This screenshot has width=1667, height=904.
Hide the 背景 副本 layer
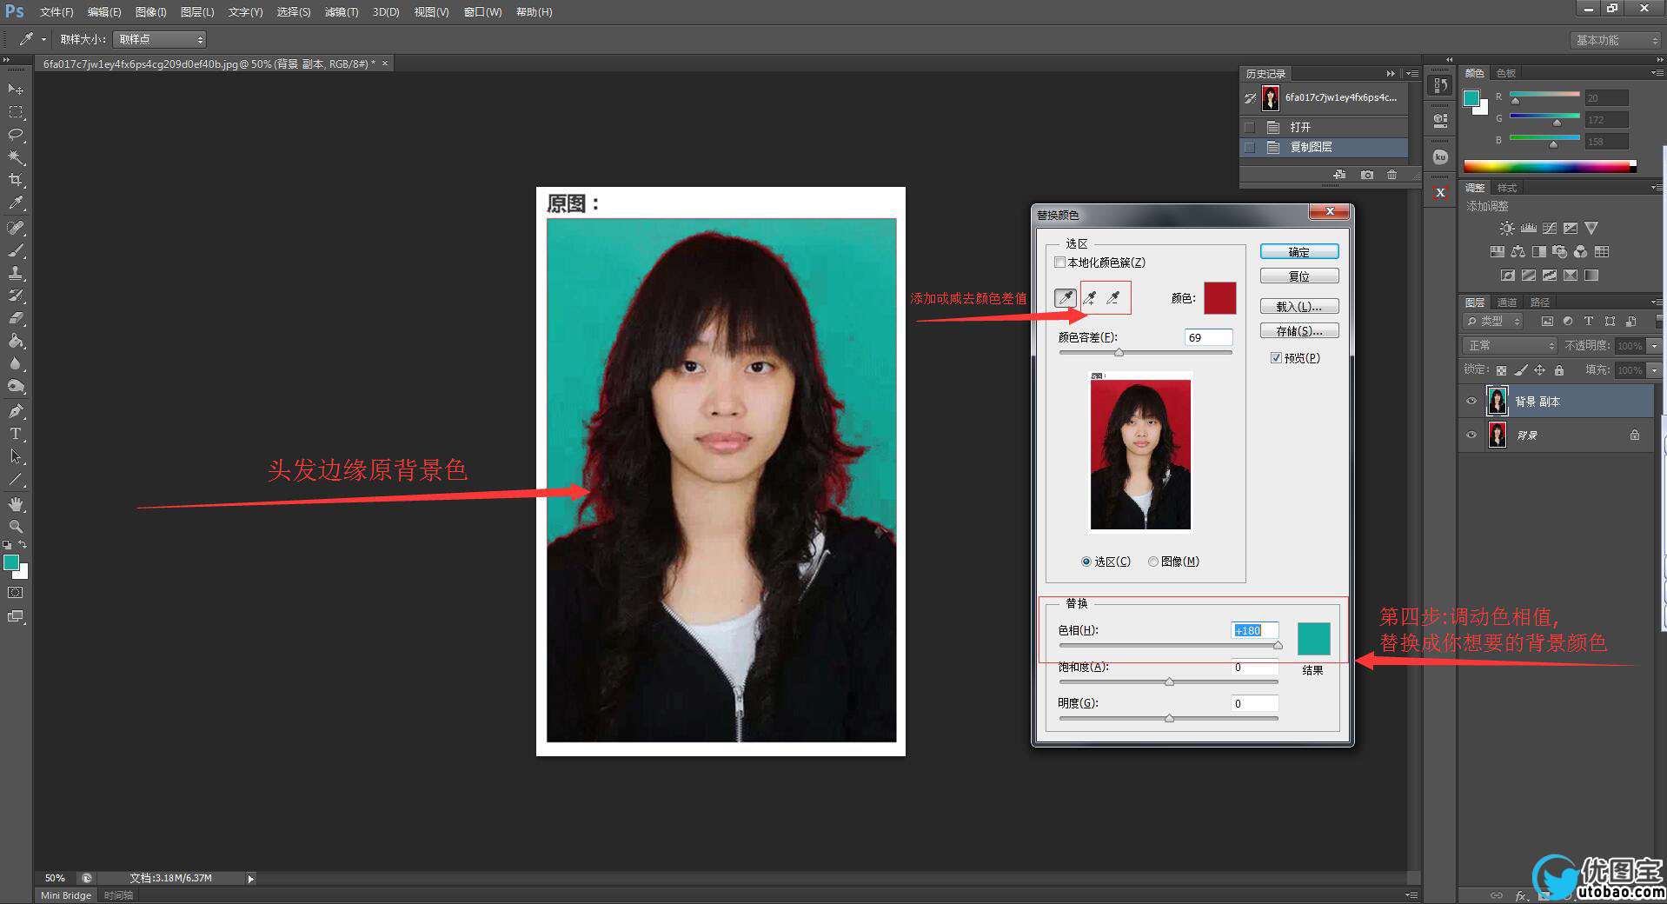1471,402
